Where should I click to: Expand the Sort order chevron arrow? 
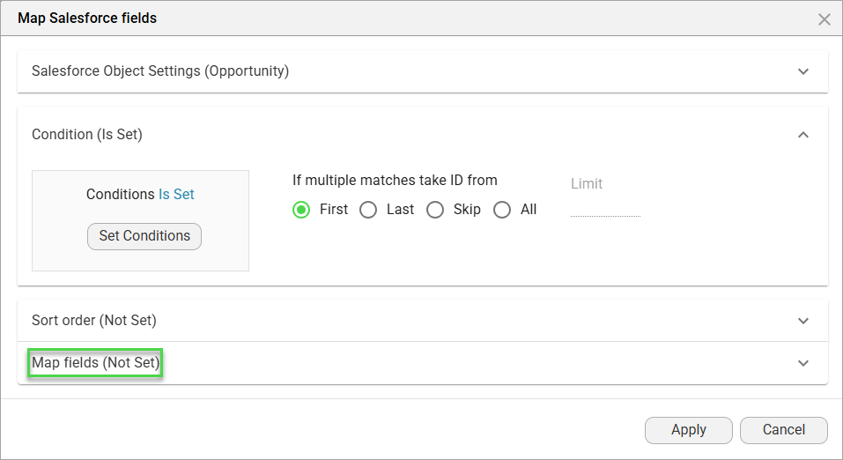(x=802, y=321)
